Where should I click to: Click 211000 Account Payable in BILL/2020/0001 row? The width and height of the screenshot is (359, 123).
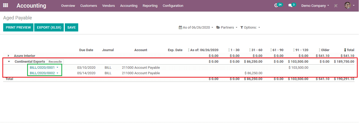coord(141,67)
